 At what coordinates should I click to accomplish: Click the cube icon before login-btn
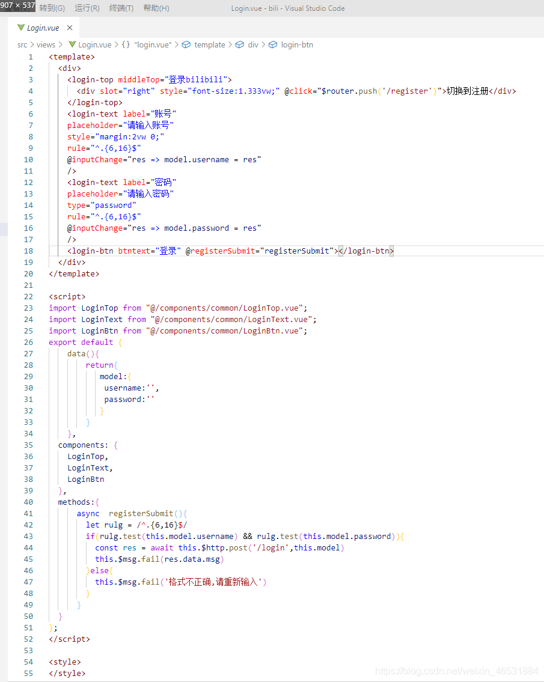pos(273,45)
